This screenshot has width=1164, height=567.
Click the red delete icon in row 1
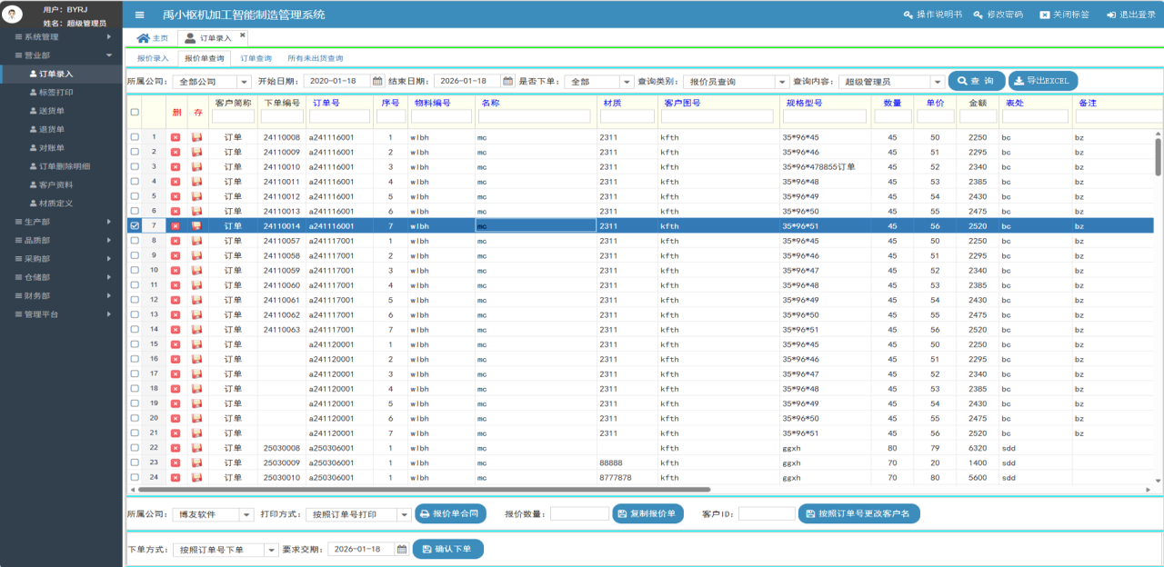[176, 137]
